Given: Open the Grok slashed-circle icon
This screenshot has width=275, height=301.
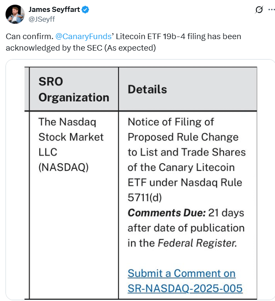Looking at the screenshot, I should 258,10.
